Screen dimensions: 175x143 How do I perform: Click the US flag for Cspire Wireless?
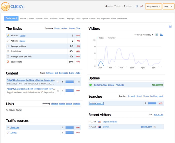99,122
